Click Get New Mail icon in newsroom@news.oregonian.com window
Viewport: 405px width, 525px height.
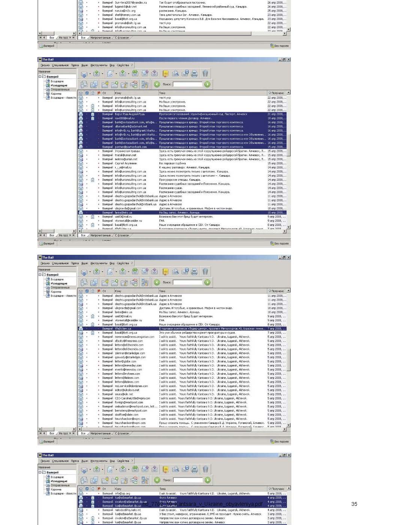[x=84, y=272]
